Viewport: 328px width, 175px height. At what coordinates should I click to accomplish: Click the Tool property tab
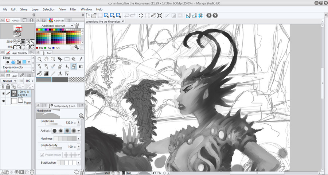click(63, 106)
